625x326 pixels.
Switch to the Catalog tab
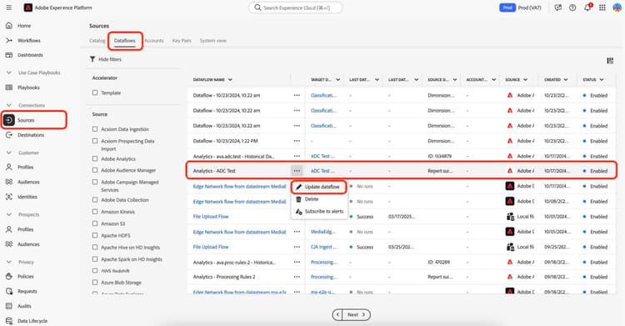point(97,41)
